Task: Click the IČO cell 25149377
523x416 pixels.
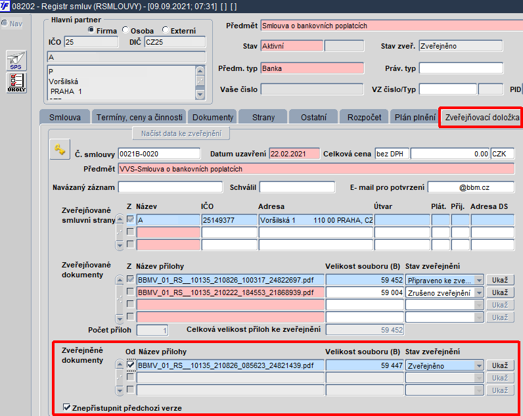Action: (229, 220)
